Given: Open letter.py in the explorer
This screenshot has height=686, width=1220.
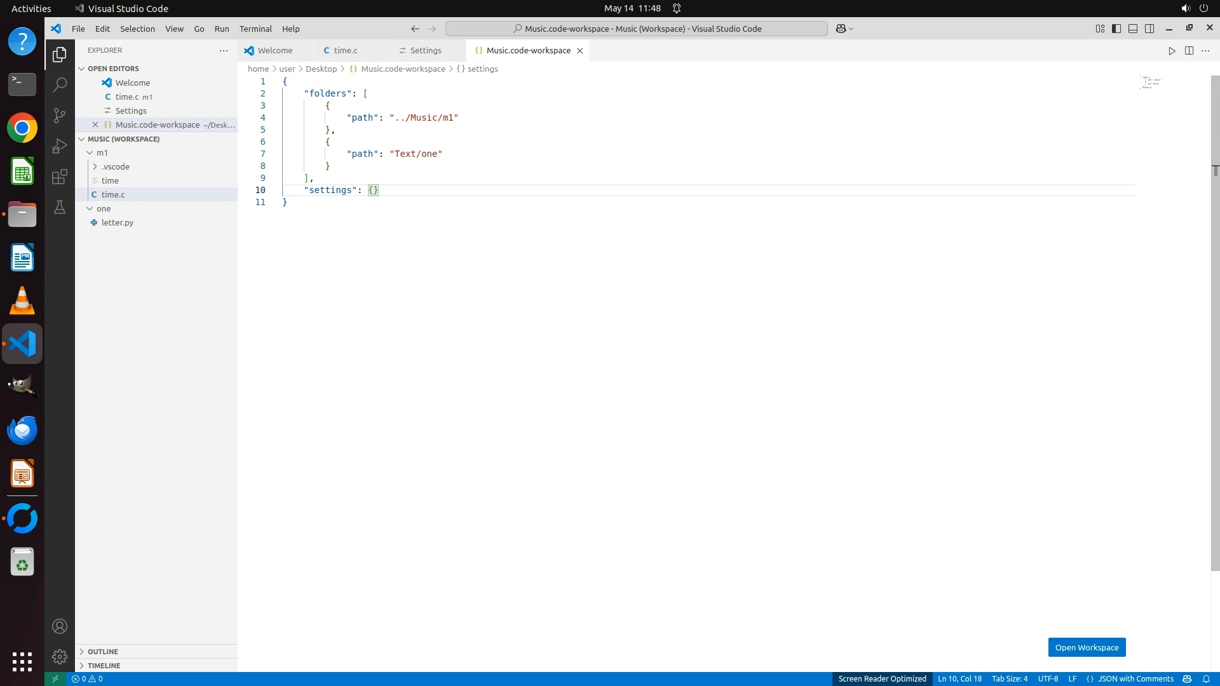Looking at the screenshot, I should click(117, 223).
